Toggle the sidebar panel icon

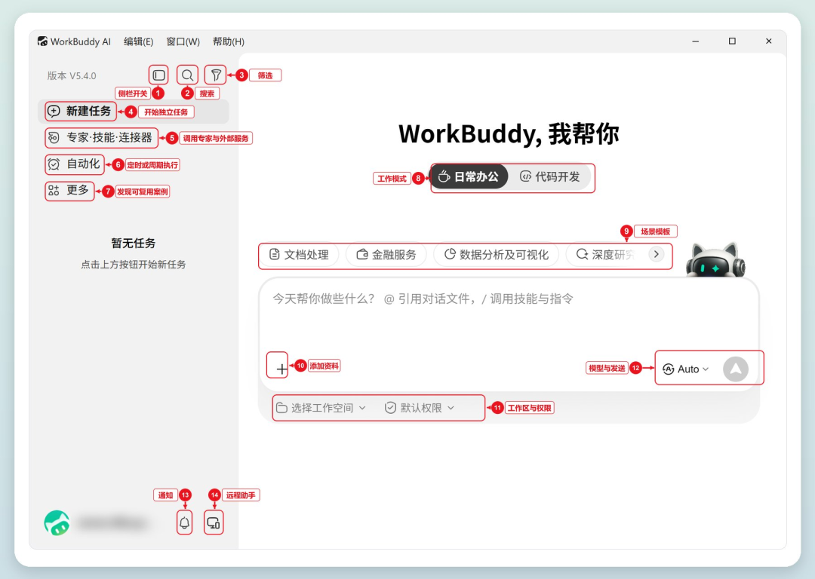(x=158, y=75)
